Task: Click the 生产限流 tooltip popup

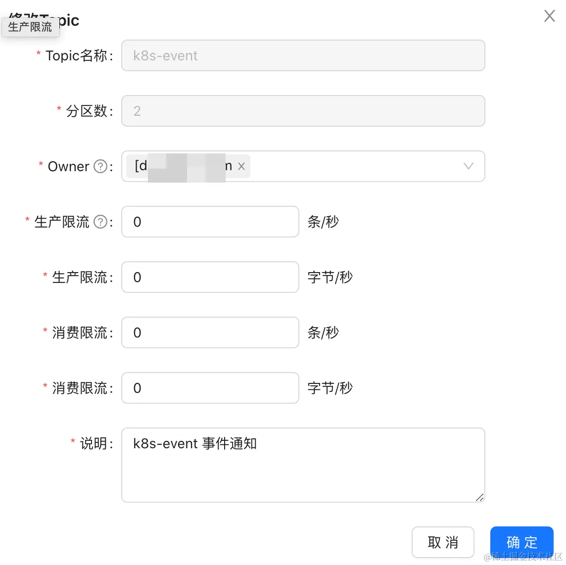Action: tap(30, 27)
